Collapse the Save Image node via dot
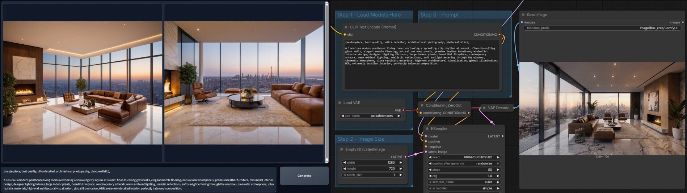The image size is (687, 193). point(523,15)
